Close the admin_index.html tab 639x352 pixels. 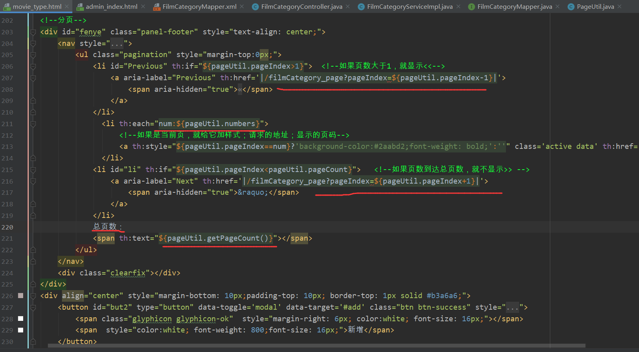pos(143,6)
